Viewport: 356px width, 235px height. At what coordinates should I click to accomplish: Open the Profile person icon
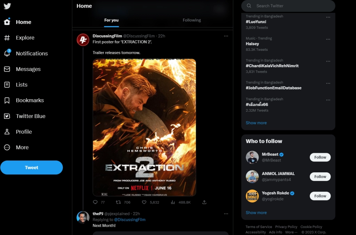pyautogui.click(x=7, y=132)
